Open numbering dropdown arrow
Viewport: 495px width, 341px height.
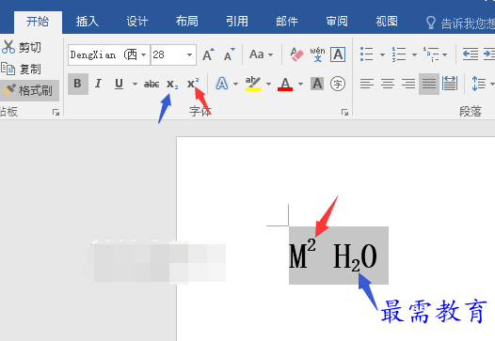pyautogui.click(x=414, y=54)
